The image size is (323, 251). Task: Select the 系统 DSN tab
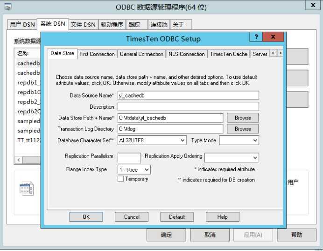53,24
